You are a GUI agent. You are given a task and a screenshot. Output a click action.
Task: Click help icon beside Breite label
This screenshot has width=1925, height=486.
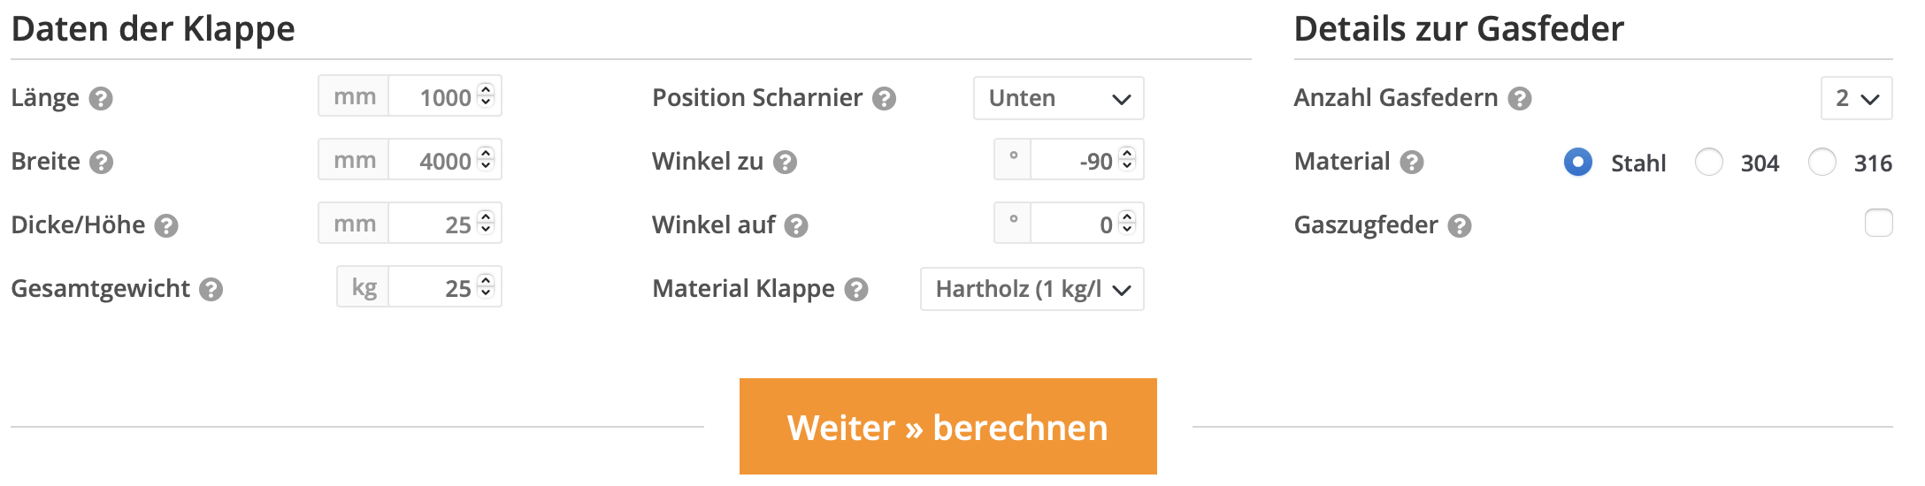102,162
